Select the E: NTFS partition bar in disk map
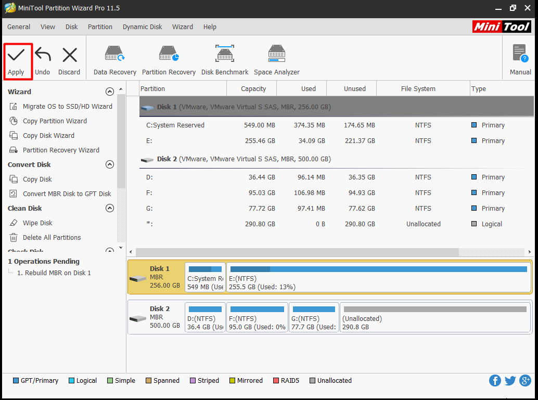Image resolution: width=538 pixels, height=400 pixels. [378, 278]
